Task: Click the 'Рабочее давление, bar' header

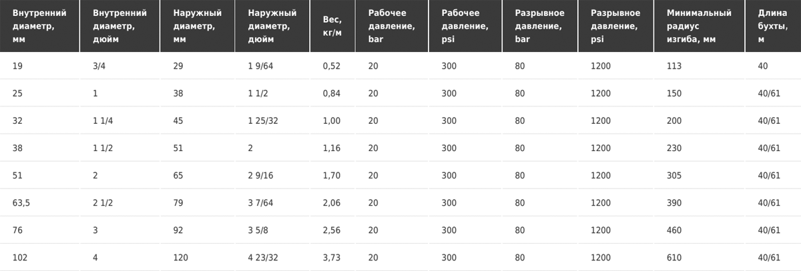Action: point(392,26)
